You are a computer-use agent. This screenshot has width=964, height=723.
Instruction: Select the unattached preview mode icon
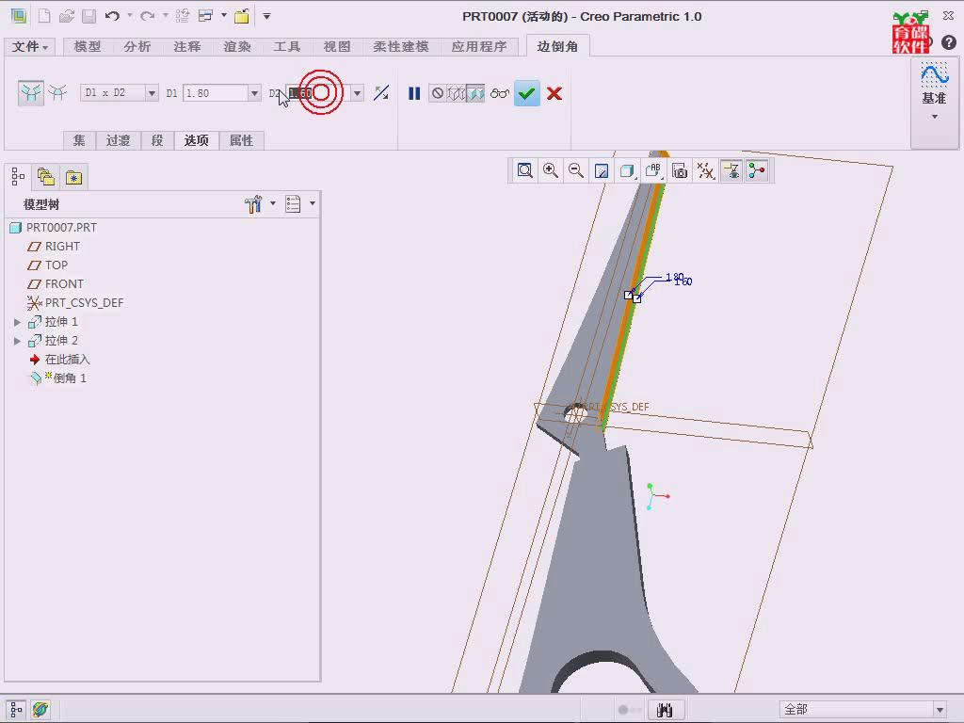[x=457, y=93]
